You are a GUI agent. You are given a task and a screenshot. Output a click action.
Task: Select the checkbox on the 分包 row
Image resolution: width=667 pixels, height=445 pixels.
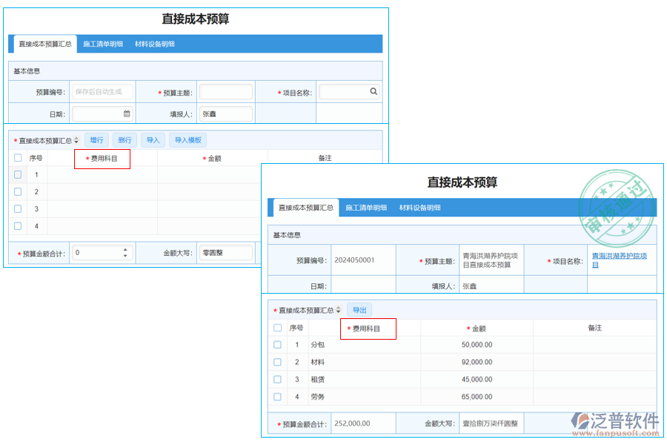click(277, 343)
